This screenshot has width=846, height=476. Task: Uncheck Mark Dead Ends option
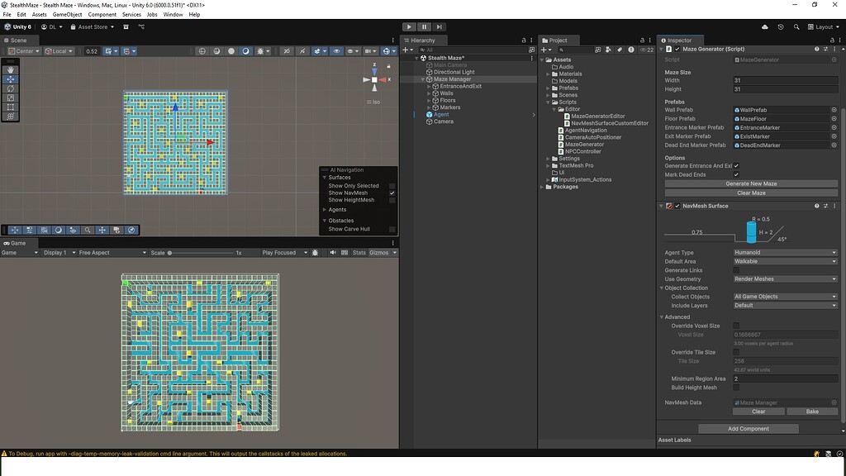tap(737, 174)
